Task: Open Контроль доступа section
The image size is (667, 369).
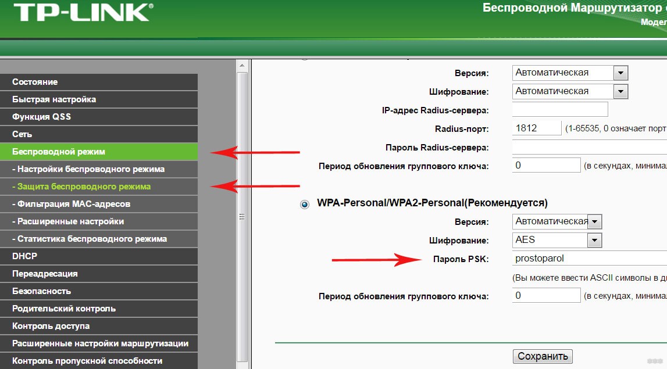Action: [x=99, y=325]
